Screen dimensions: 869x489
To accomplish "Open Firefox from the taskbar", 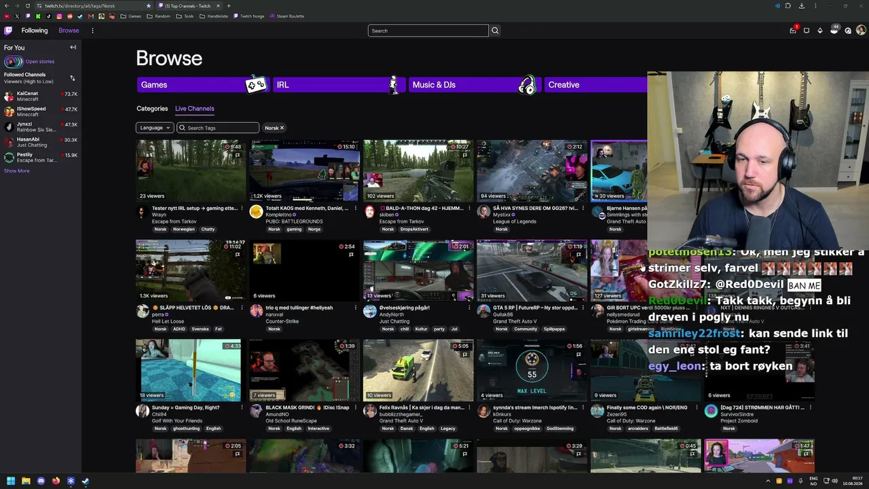I will [56, 481].
